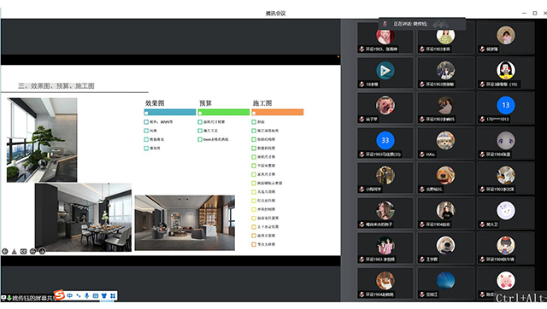Click the muted mic icon beside 176****1013
547x309 pixels.
click(x=482, y=120)
